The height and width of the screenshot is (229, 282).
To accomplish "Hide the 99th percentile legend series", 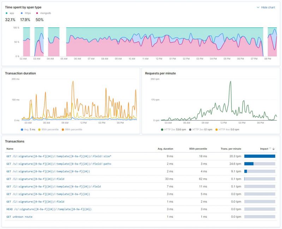I will [x=72, y=129].
